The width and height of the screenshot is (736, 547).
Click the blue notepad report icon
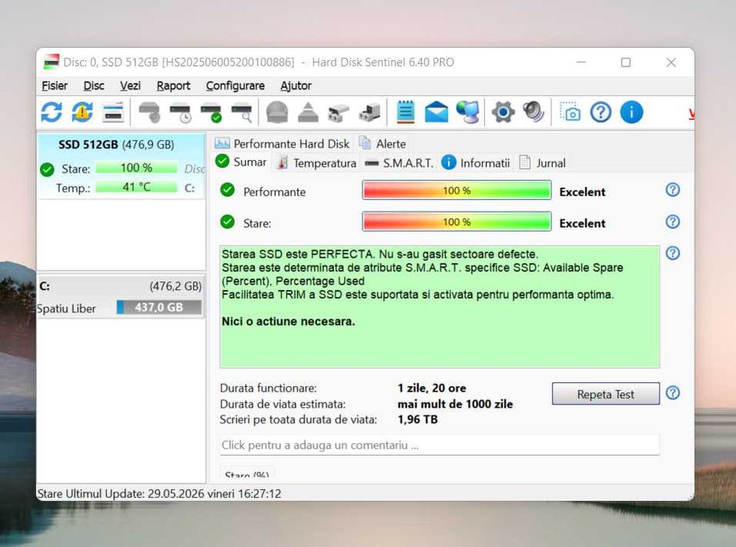pos(406,112)
